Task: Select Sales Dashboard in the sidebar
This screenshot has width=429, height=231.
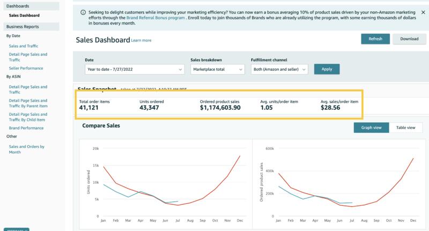Action: click(x=24, y=16)
